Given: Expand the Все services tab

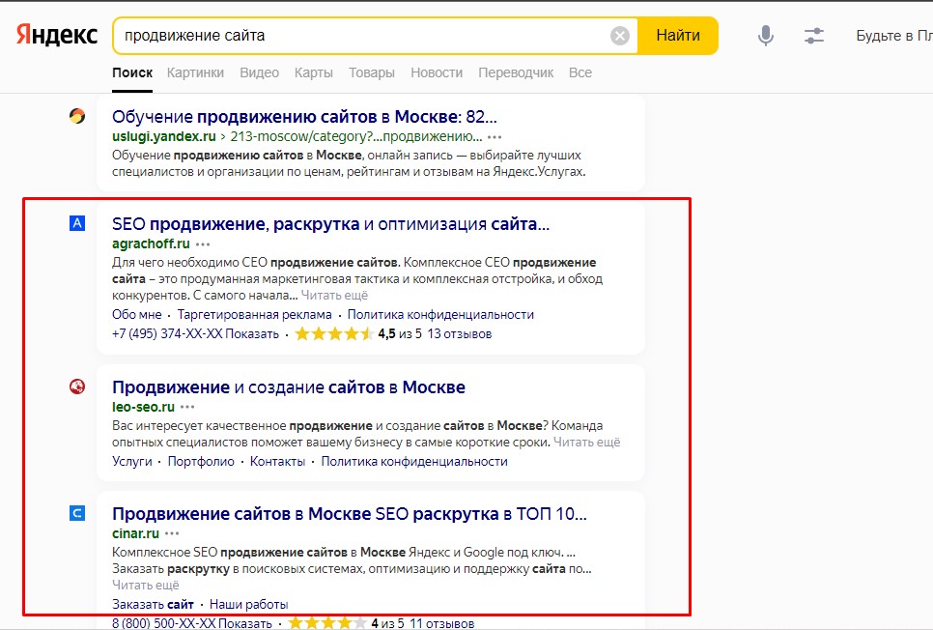Looking at the screenshot, I should (x=580, y=72).
